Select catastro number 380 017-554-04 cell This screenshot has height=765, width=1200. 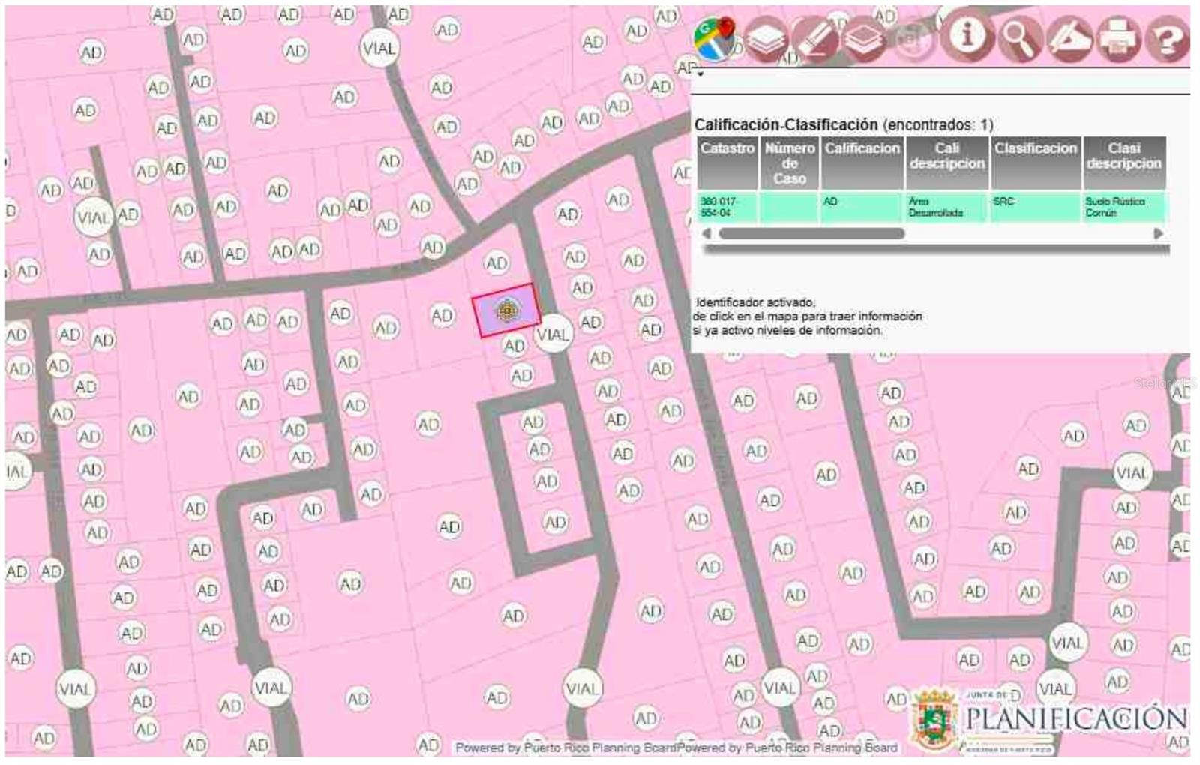coord(727,207)
